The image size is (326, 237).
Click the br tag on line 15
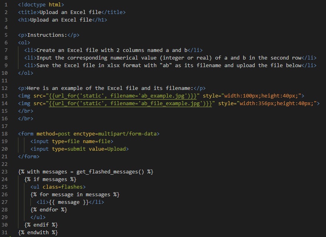26,111
